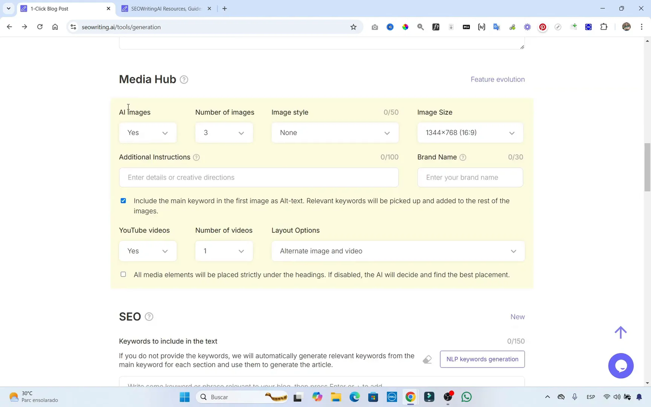Viewport: 651px width, 407px height.
Task: Click the Additional Instructions input field
Action: [258, 177]
